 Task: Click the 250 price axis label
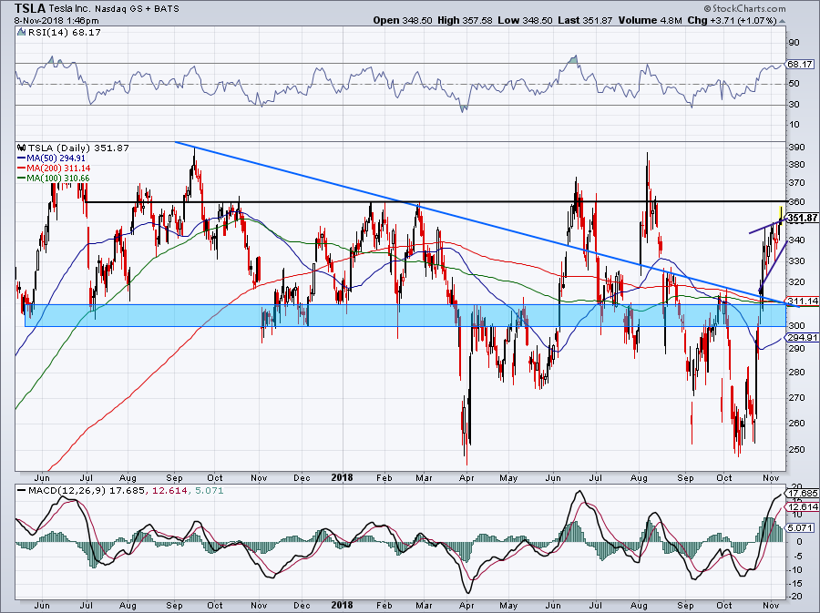click(x=796, y=449)
